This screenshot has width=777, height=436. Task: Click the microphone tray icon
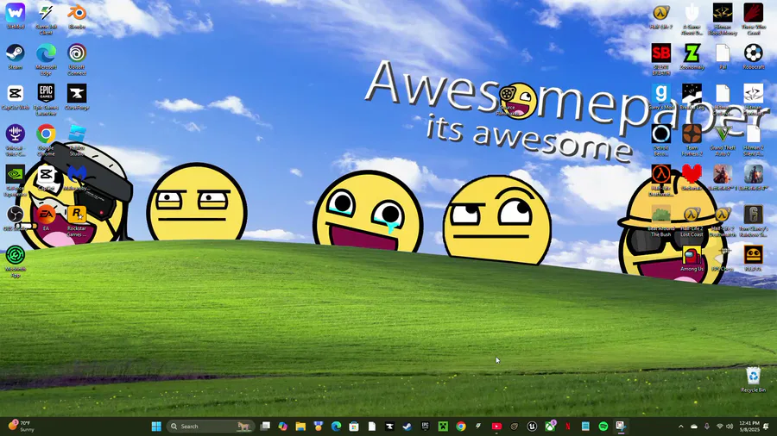(706, 427)
